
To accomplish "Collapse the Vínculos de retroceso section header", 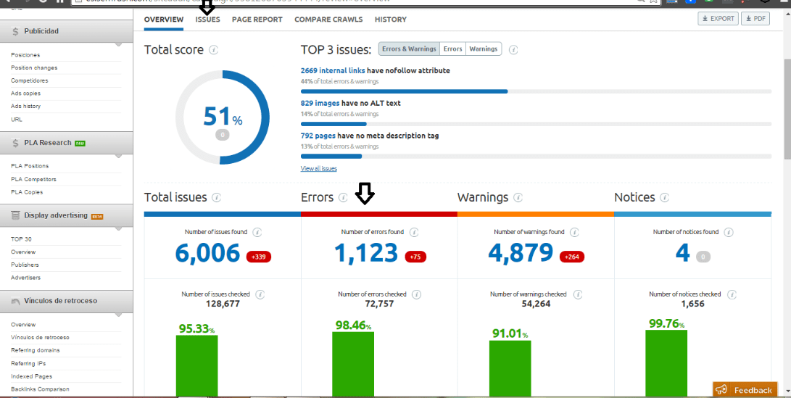I will 67,301.
